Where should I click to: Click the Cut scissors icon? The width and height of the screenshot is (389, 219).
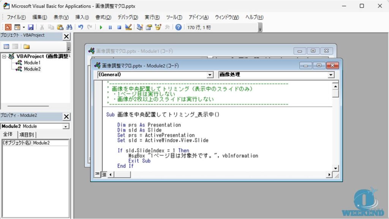pyautogui.click(x=42, y=27)
